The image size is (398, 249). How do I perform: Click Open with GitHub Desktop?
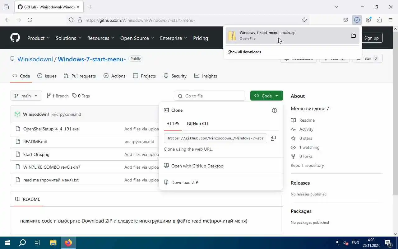click(x=221, y=166)
